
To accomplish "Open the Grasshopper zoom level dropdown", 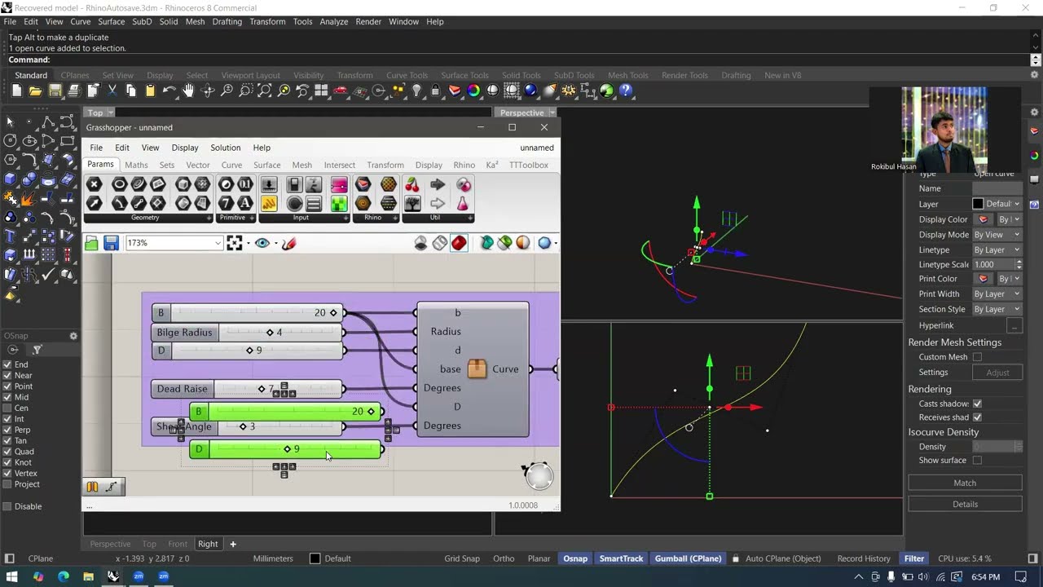I will pos(218,243).
